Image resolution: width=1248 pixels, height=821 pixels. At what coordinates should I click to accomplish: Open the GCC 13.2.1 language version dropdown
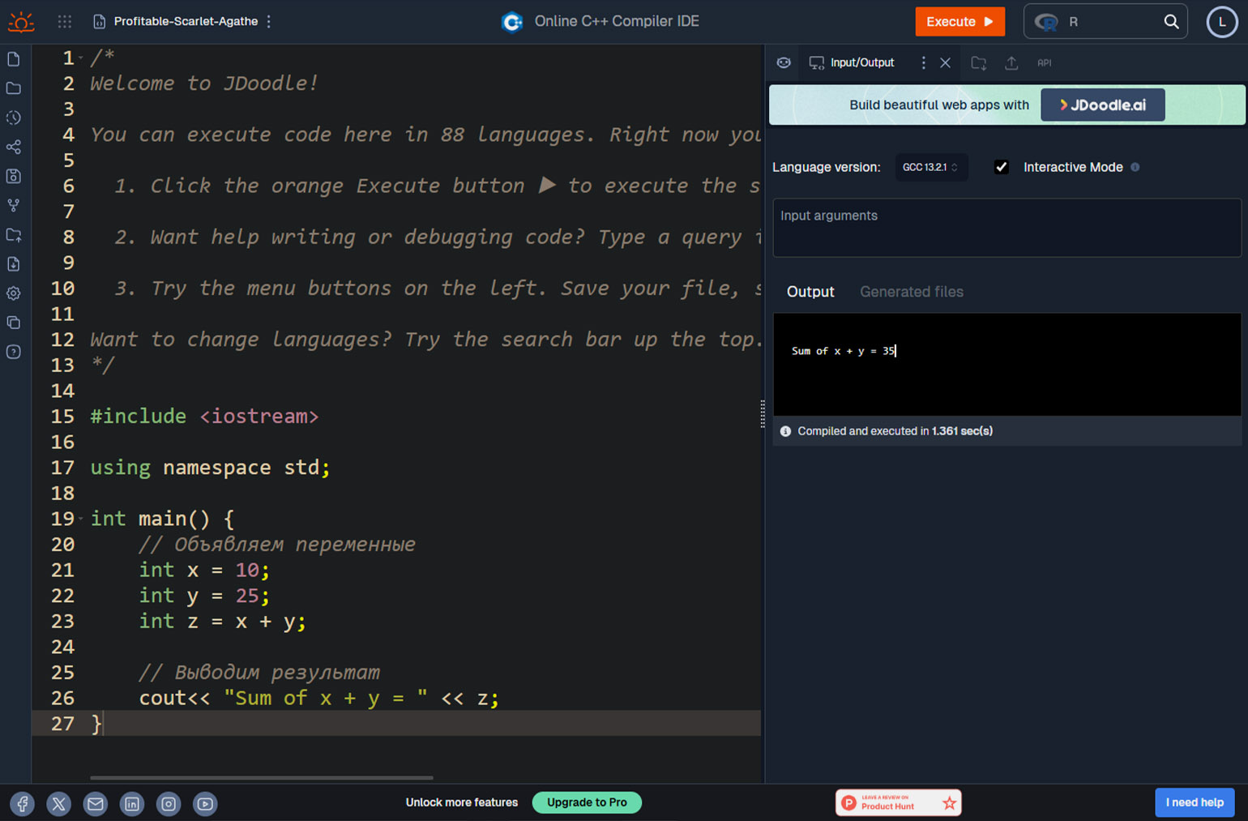pyautogui.click(x=930, y=167)
